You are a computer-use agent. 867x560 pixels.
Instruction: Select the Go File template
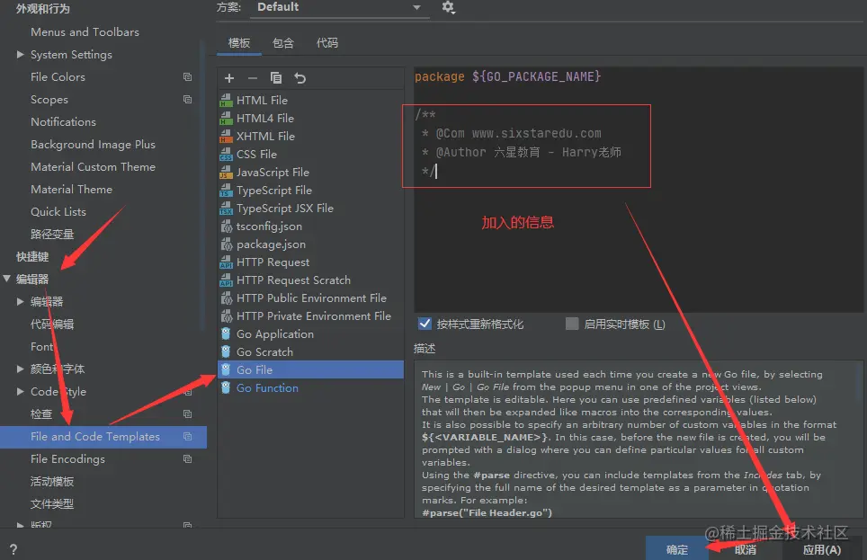point(311,369)
